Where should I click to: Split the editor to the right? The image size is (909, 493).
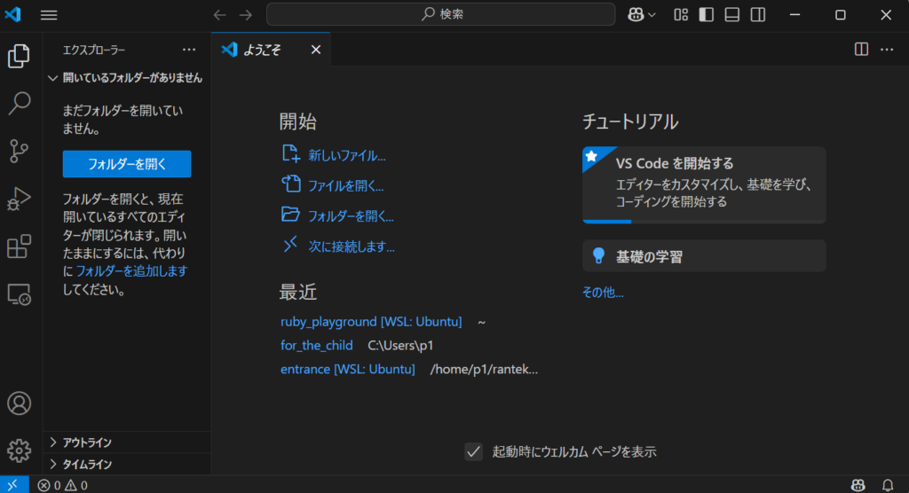point(861,50)
